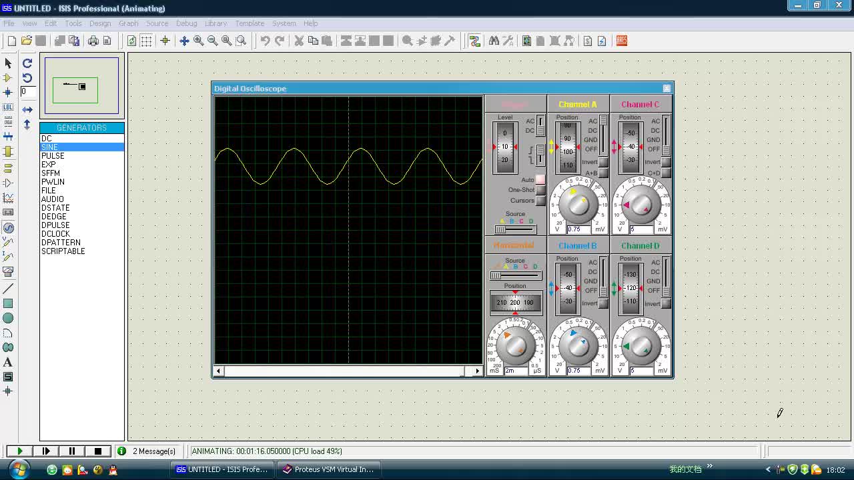The width and height of the screenshot is (854, 480).
Task: Center view at cursor pan icon
Action: (x=184, y=41)
